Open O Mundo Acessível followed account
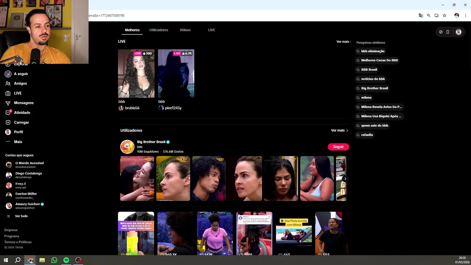 pyautogui.click(x=25, y=165)
